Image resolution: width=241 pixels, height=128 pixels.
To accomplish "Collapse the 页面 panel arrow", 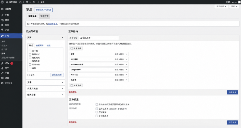I will (x=62, y=38).
